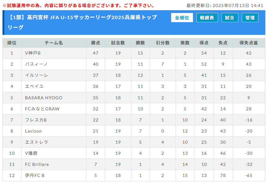The image size is (269, 185).
Task: Switch to the 全順位 tab
Action: click(182, 18)
